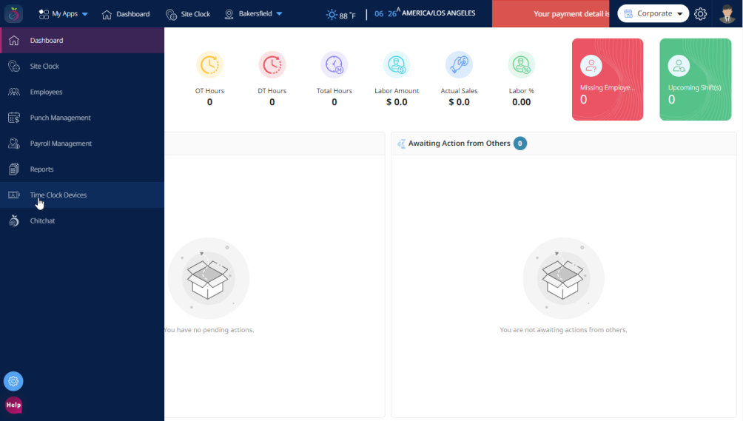Viewport: 743px width, 421px height.
Task: Click the Labor Amount icon
Action: click(397, 65)
